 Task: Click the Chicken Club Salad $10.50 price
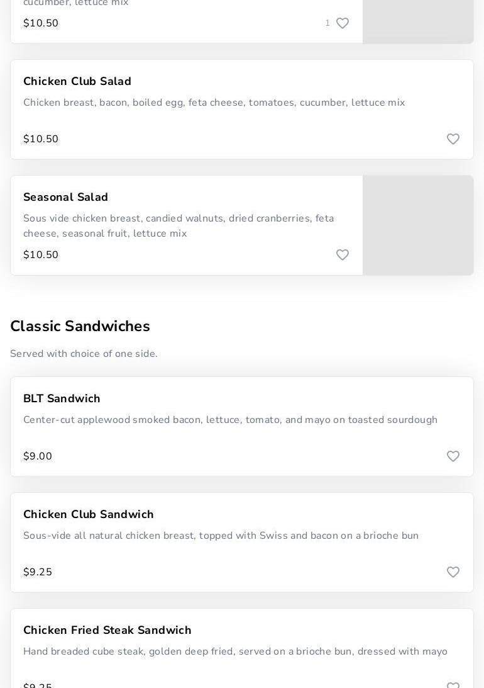[41, 139]
